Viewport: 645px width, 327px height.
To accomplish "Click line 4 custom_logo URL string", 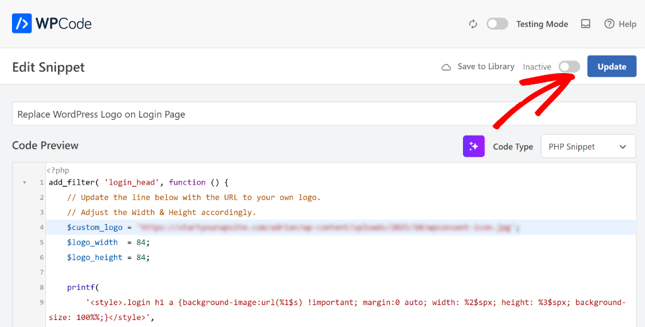I will click(x=328, y=227).
